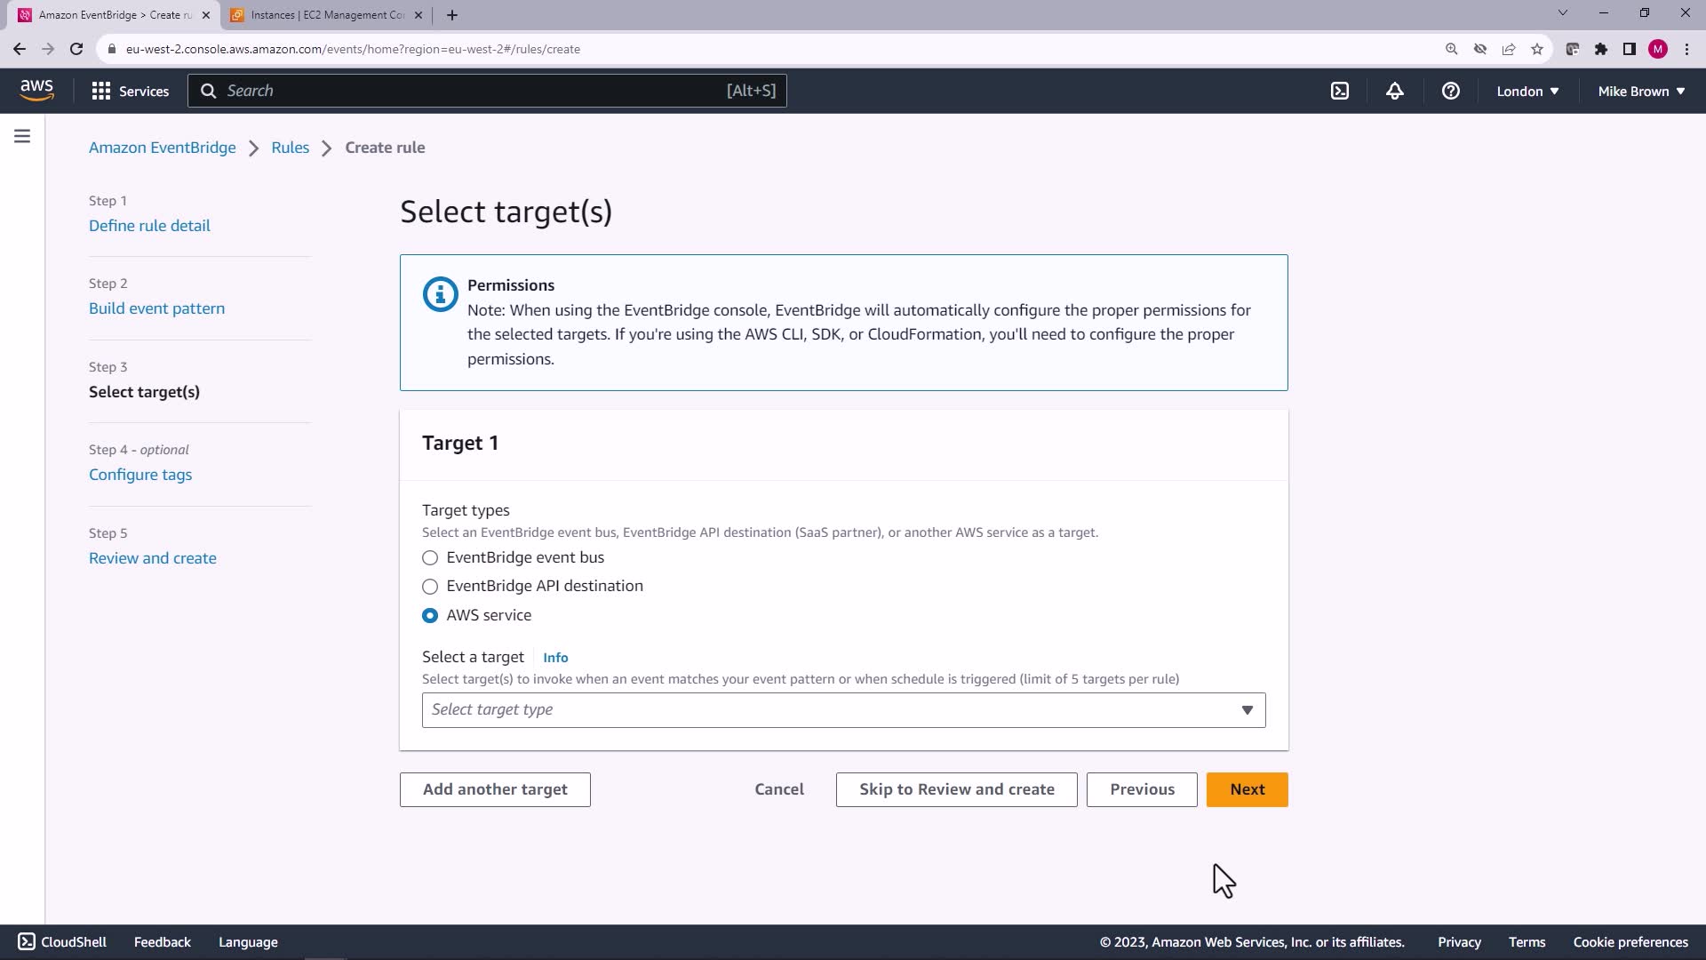Open the Mike Brown account menu
The height and width of the screenshot is (960, 1706).
(x=1640, y=91)
